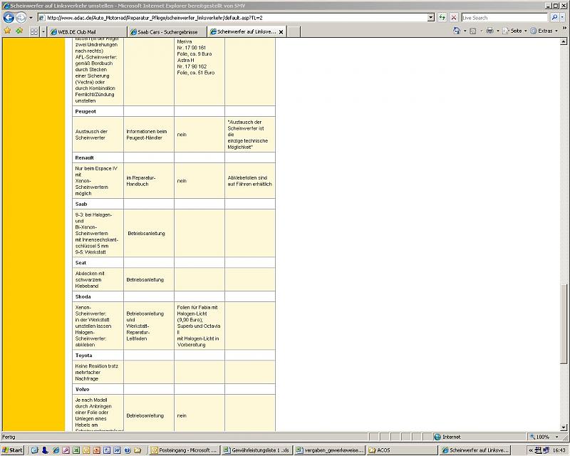Launch the orange quick launch icon
The image size is (570, 456).
tap(96, 450)
